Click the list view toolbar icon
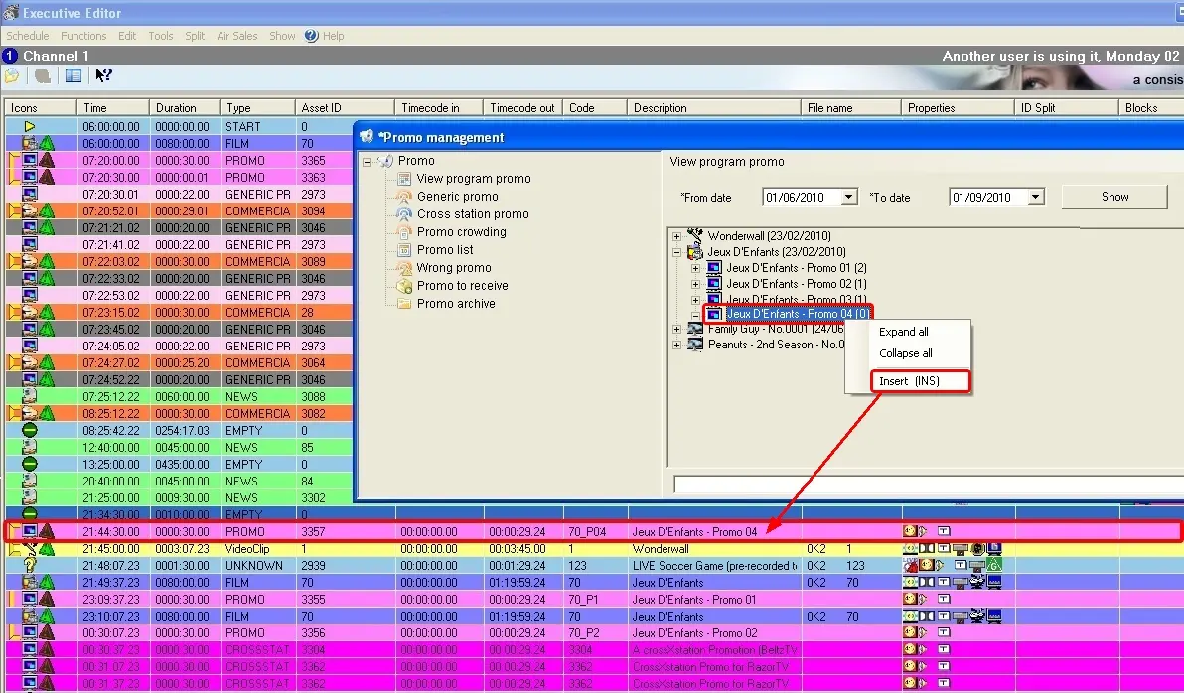Image resolution: width=1184 pixels, height=693 pixels. click(73, 75)
